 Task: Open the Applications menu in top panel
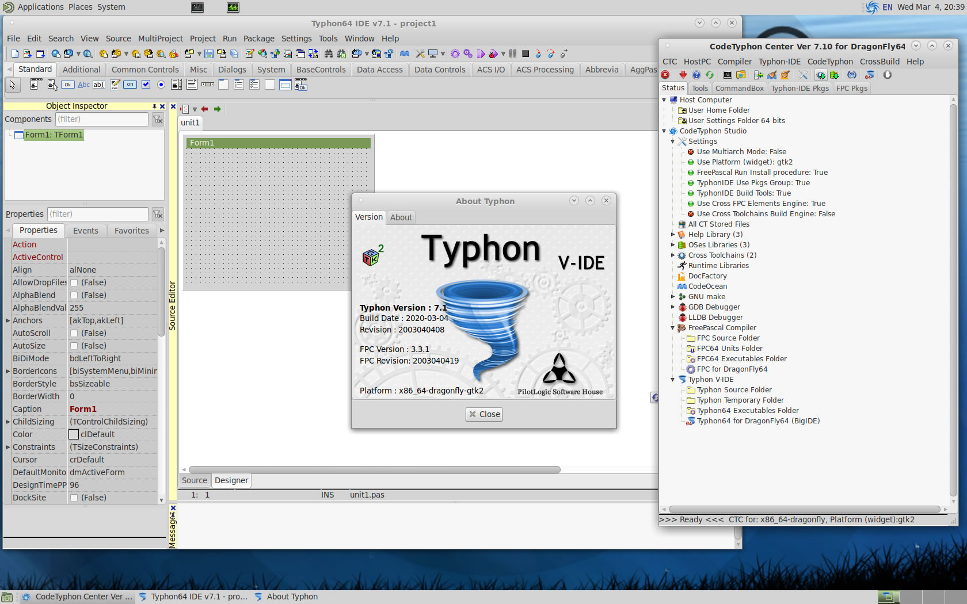point(40,7)
